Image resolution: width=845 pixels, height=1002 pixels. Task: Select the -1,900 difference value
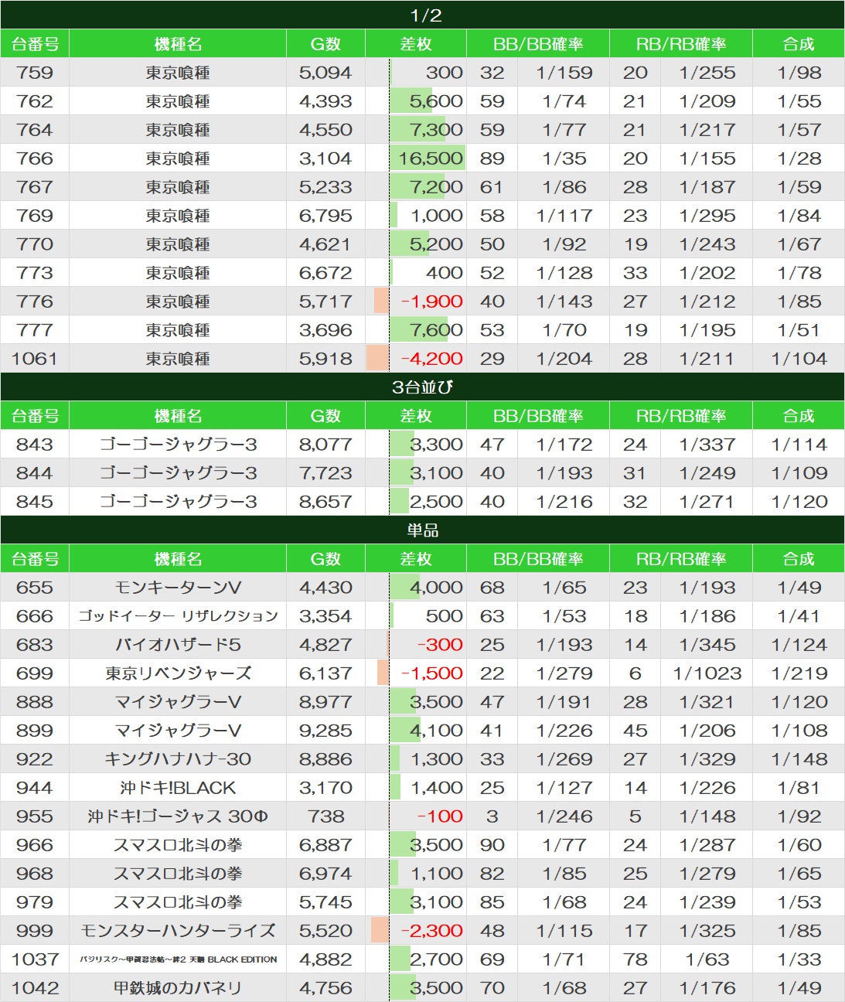[x=432, y=302]
